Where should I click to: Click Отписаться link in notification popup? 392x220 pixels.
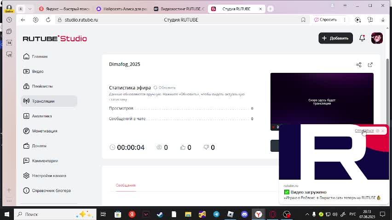pos(364,131)
